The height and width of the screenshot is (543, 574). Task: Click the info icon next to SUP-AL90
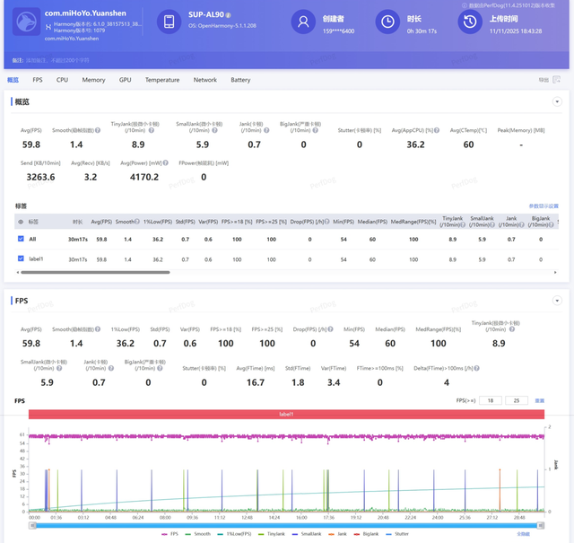click(x=228, y=15)
